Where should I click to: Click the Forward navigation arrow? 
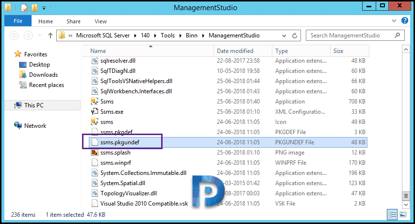[28, 35]
